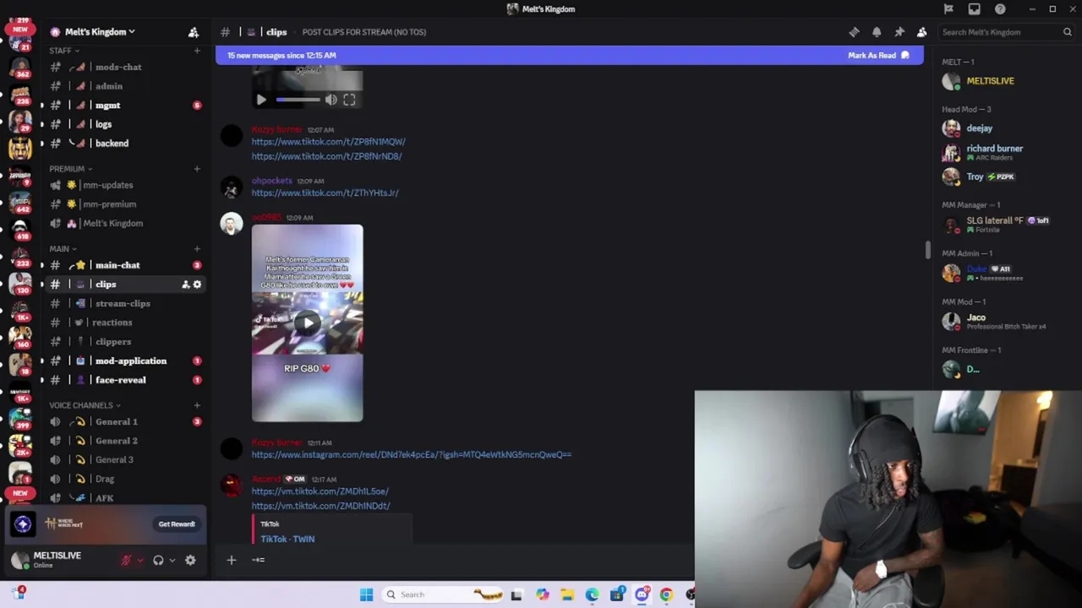The height and width of the screenshot is (608, 1082).
Task: Add a channel to PREMIUM category
Action: pos(197,169)
